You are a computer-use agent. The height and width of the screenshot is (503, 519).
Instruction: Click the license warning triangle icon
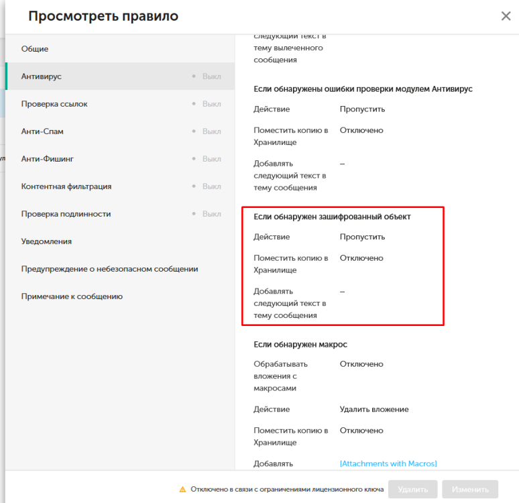pos(182,490)
